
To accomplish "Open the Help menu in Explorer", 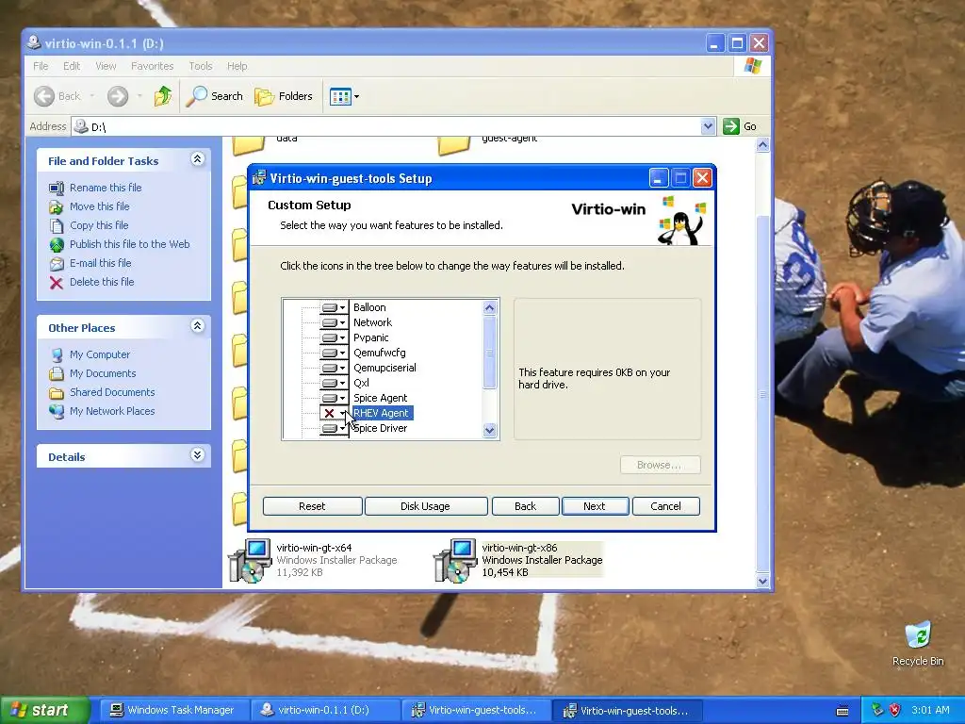I will (237, 66).
